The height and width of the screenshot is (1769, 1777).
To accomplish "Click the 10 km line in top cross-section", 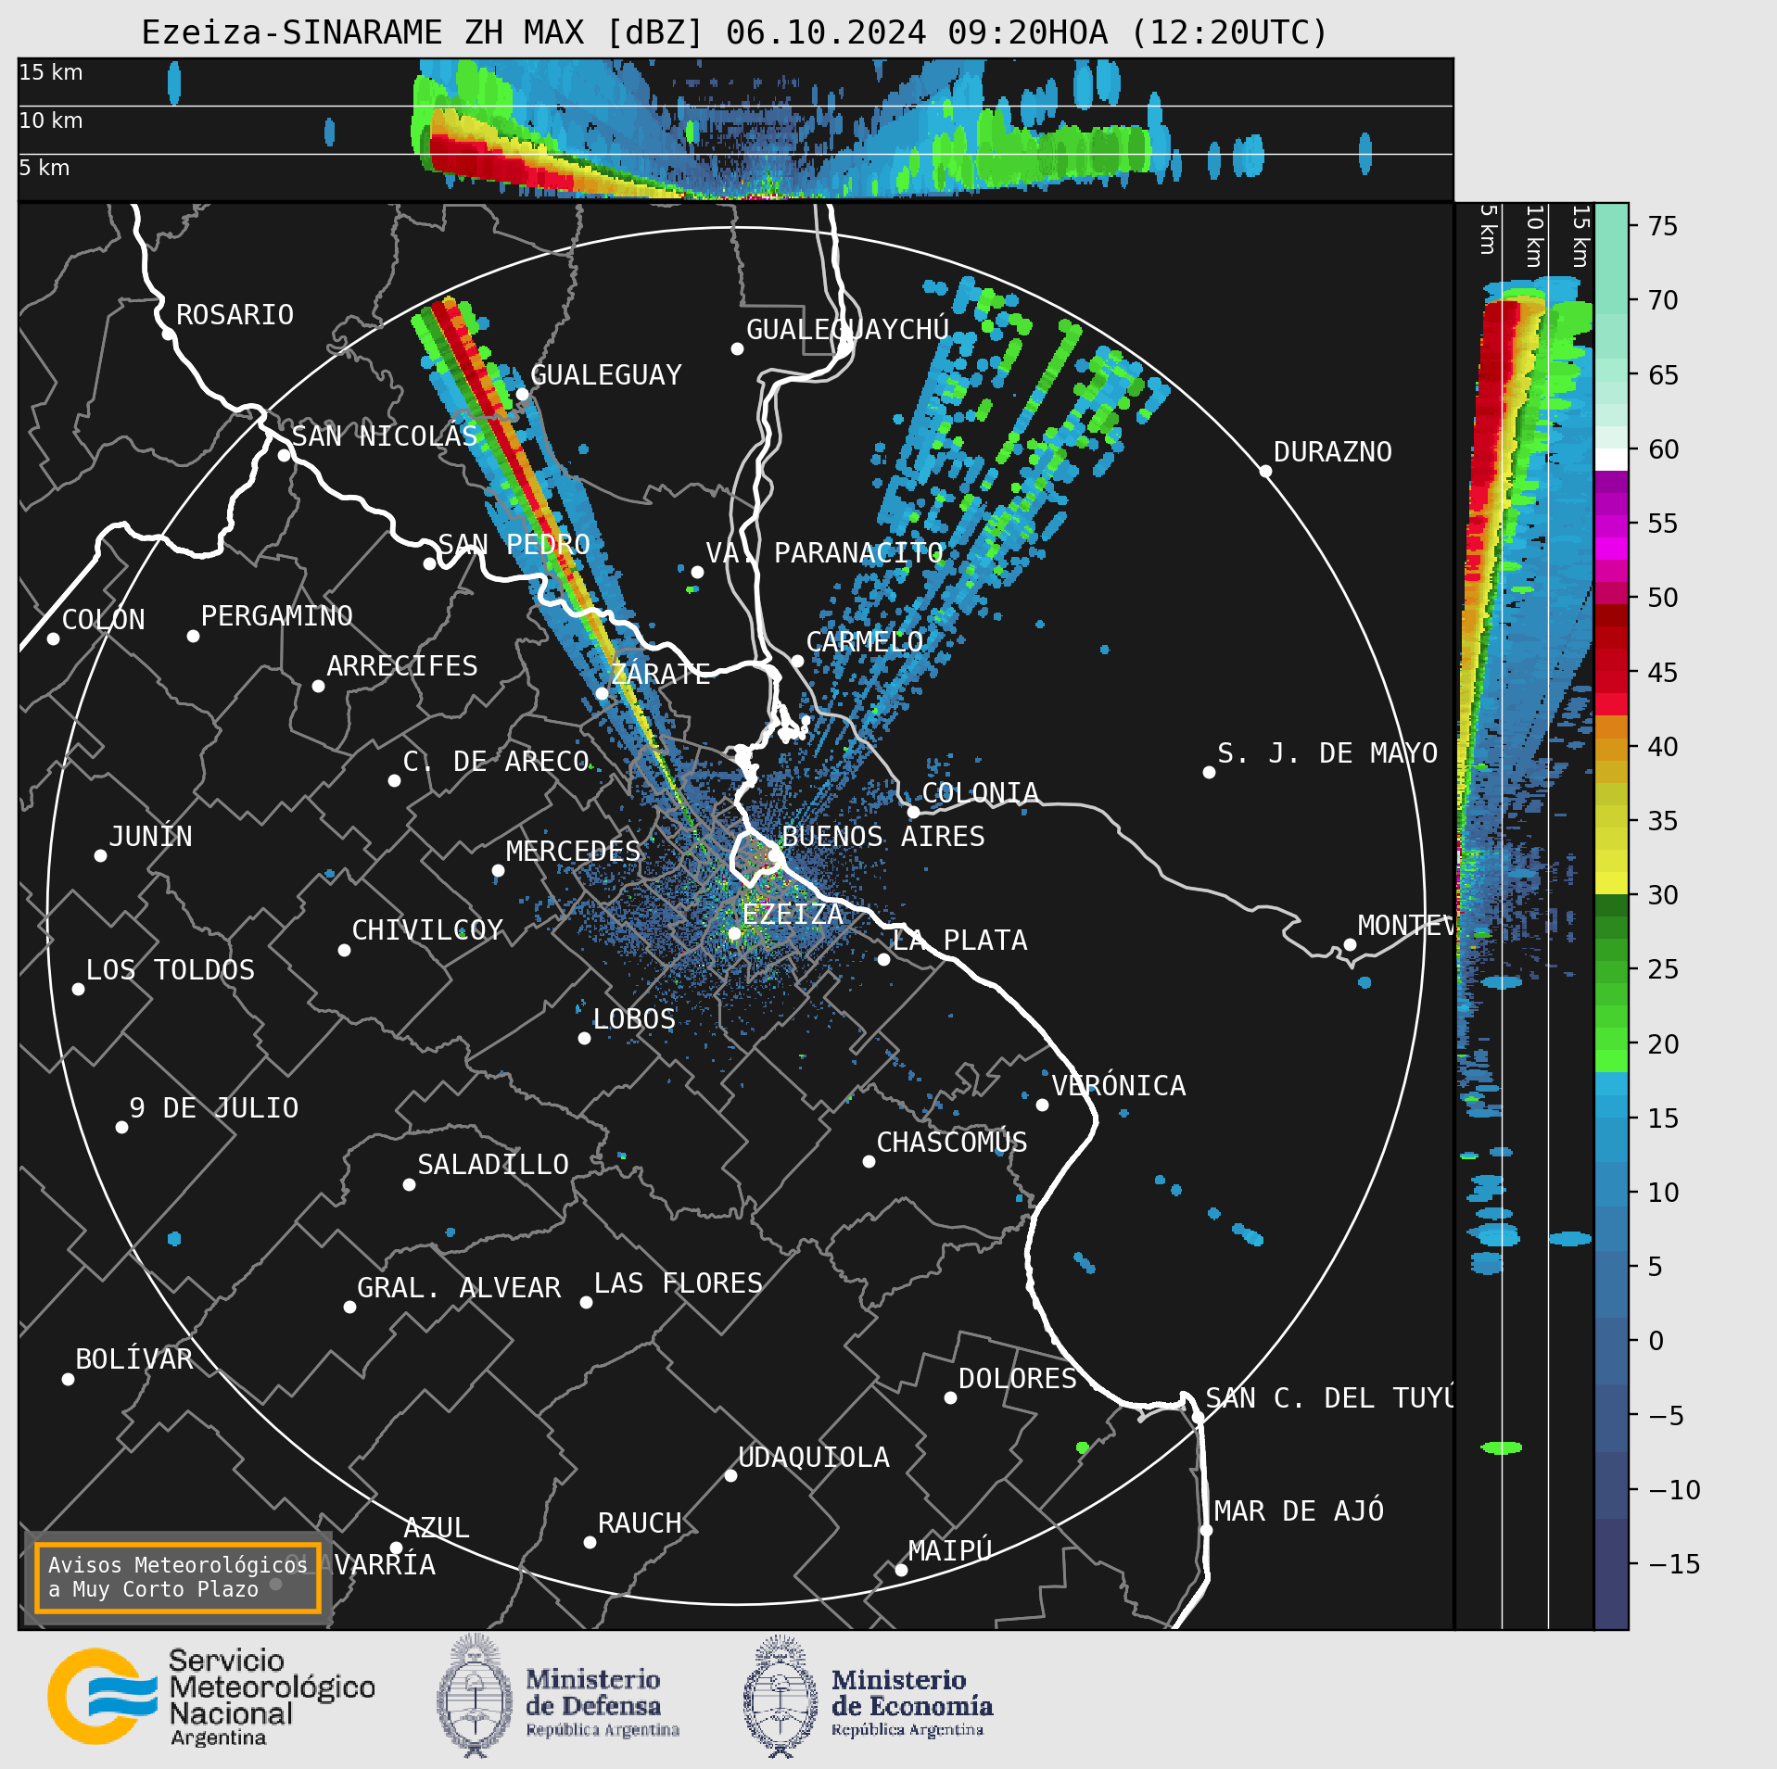I will 735,106.
